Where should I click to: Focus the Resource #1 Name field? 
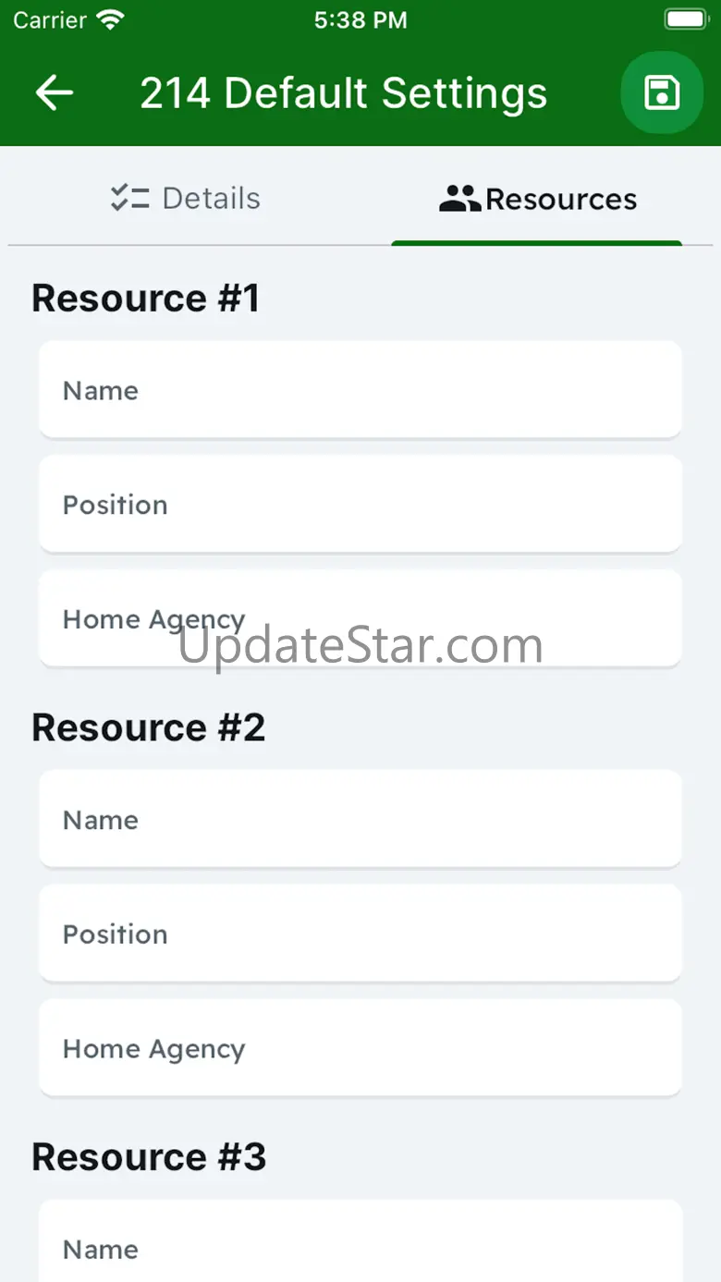pos(360,389)
